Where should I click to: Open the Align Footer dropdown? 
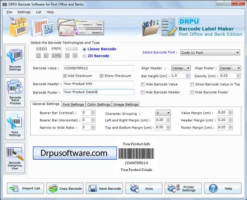coord(230,68)
